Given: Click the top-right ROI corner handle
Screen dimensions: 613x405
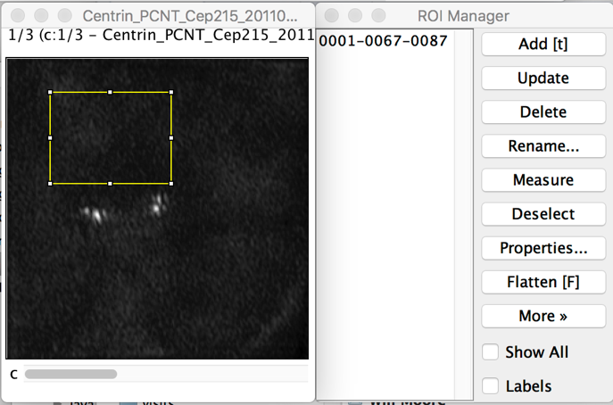Looking at the screenshot, I should (x=171, y=92).
